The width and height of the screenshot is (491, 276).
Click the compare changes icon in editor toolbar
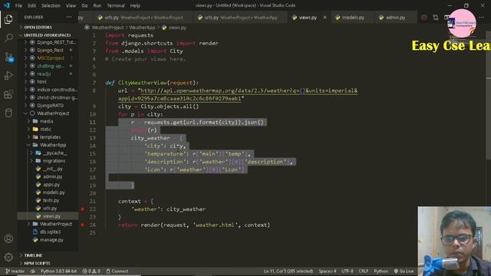pos(436,18)
